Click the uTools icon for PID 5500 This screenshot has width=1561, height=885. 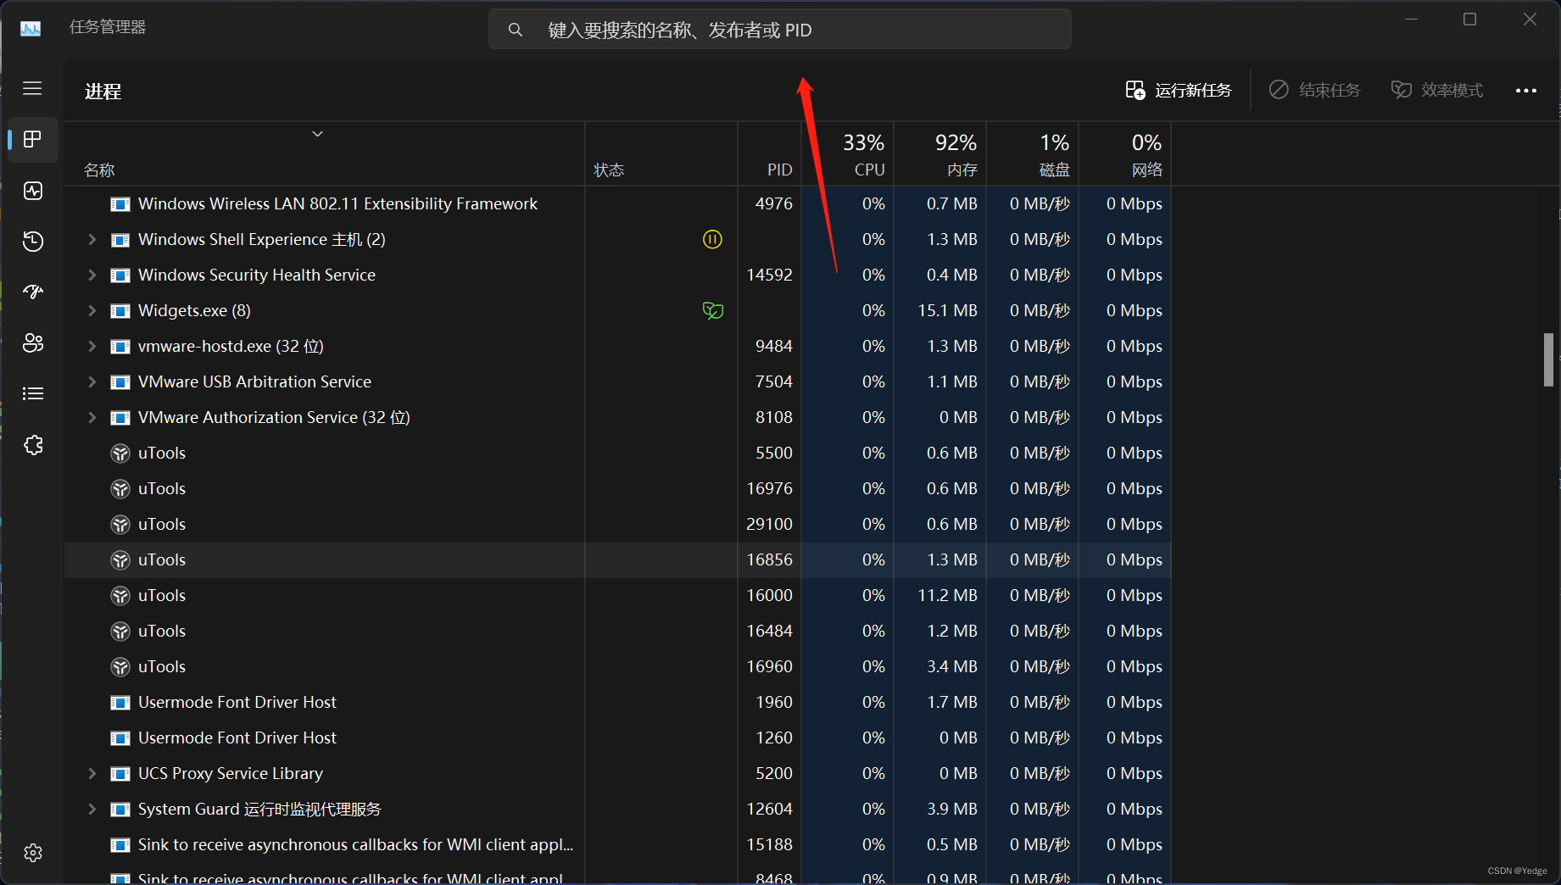tap(120, 453)
